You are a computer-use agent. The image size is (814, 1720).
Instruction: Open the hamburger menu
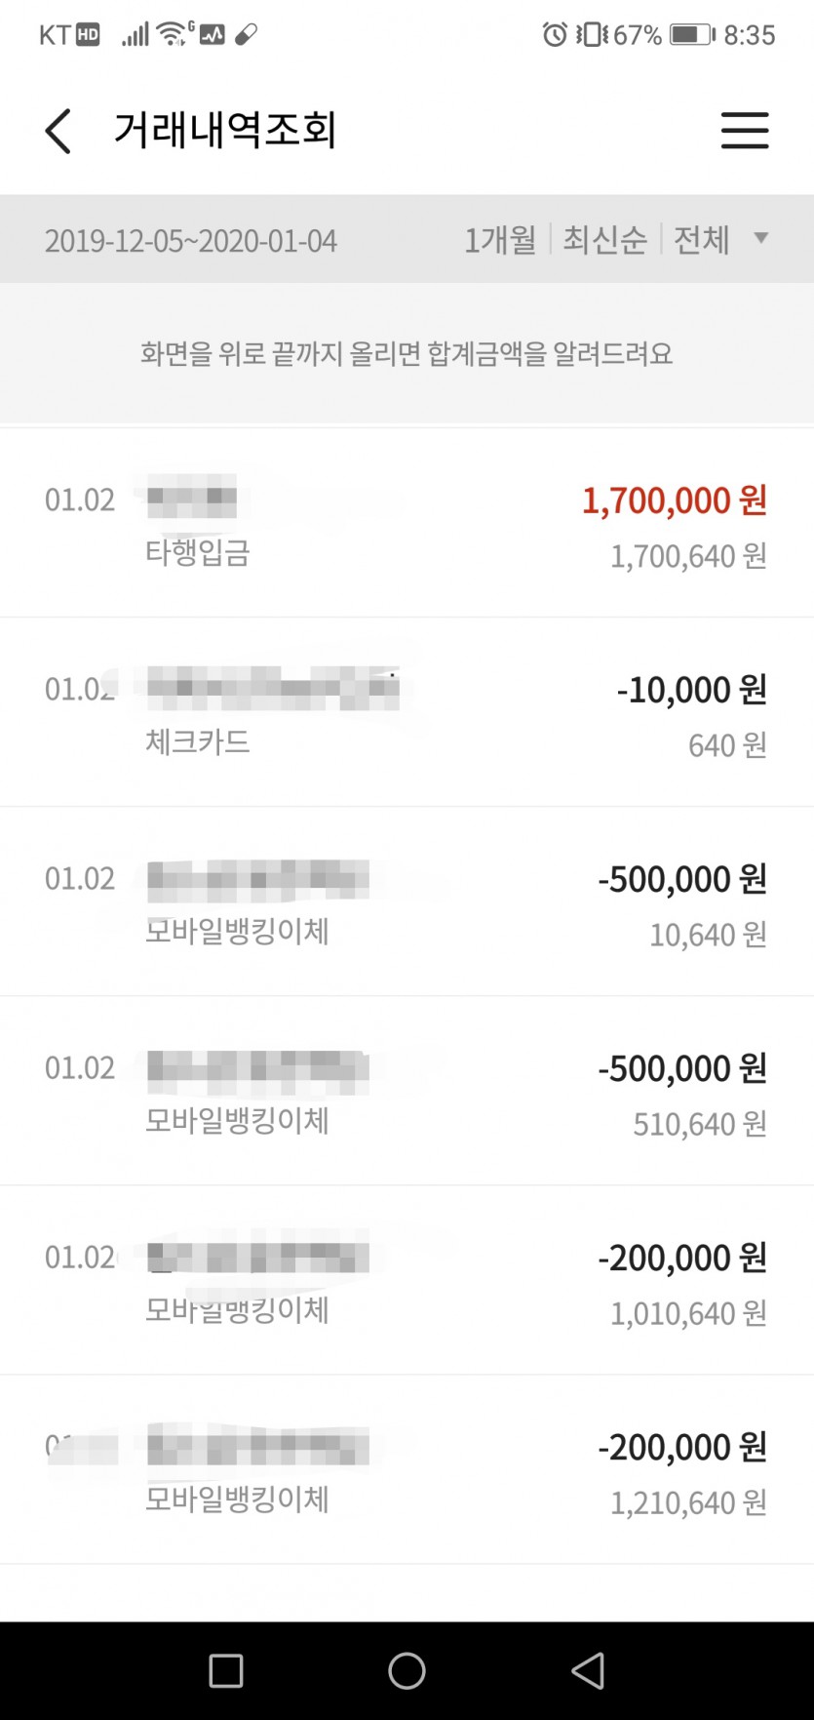coord(745,131)
